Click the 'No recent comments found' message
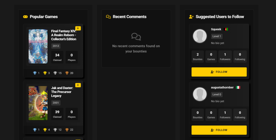 [136, 49]
